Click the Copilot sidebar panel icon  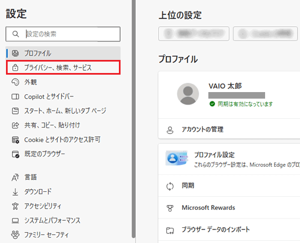pyautogui.click(x=15, y=96)
